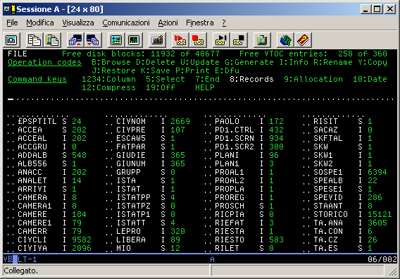Click the underlined Operation codes heading
Viewport: 400px width, 279px height.
[x=44, y=62]
